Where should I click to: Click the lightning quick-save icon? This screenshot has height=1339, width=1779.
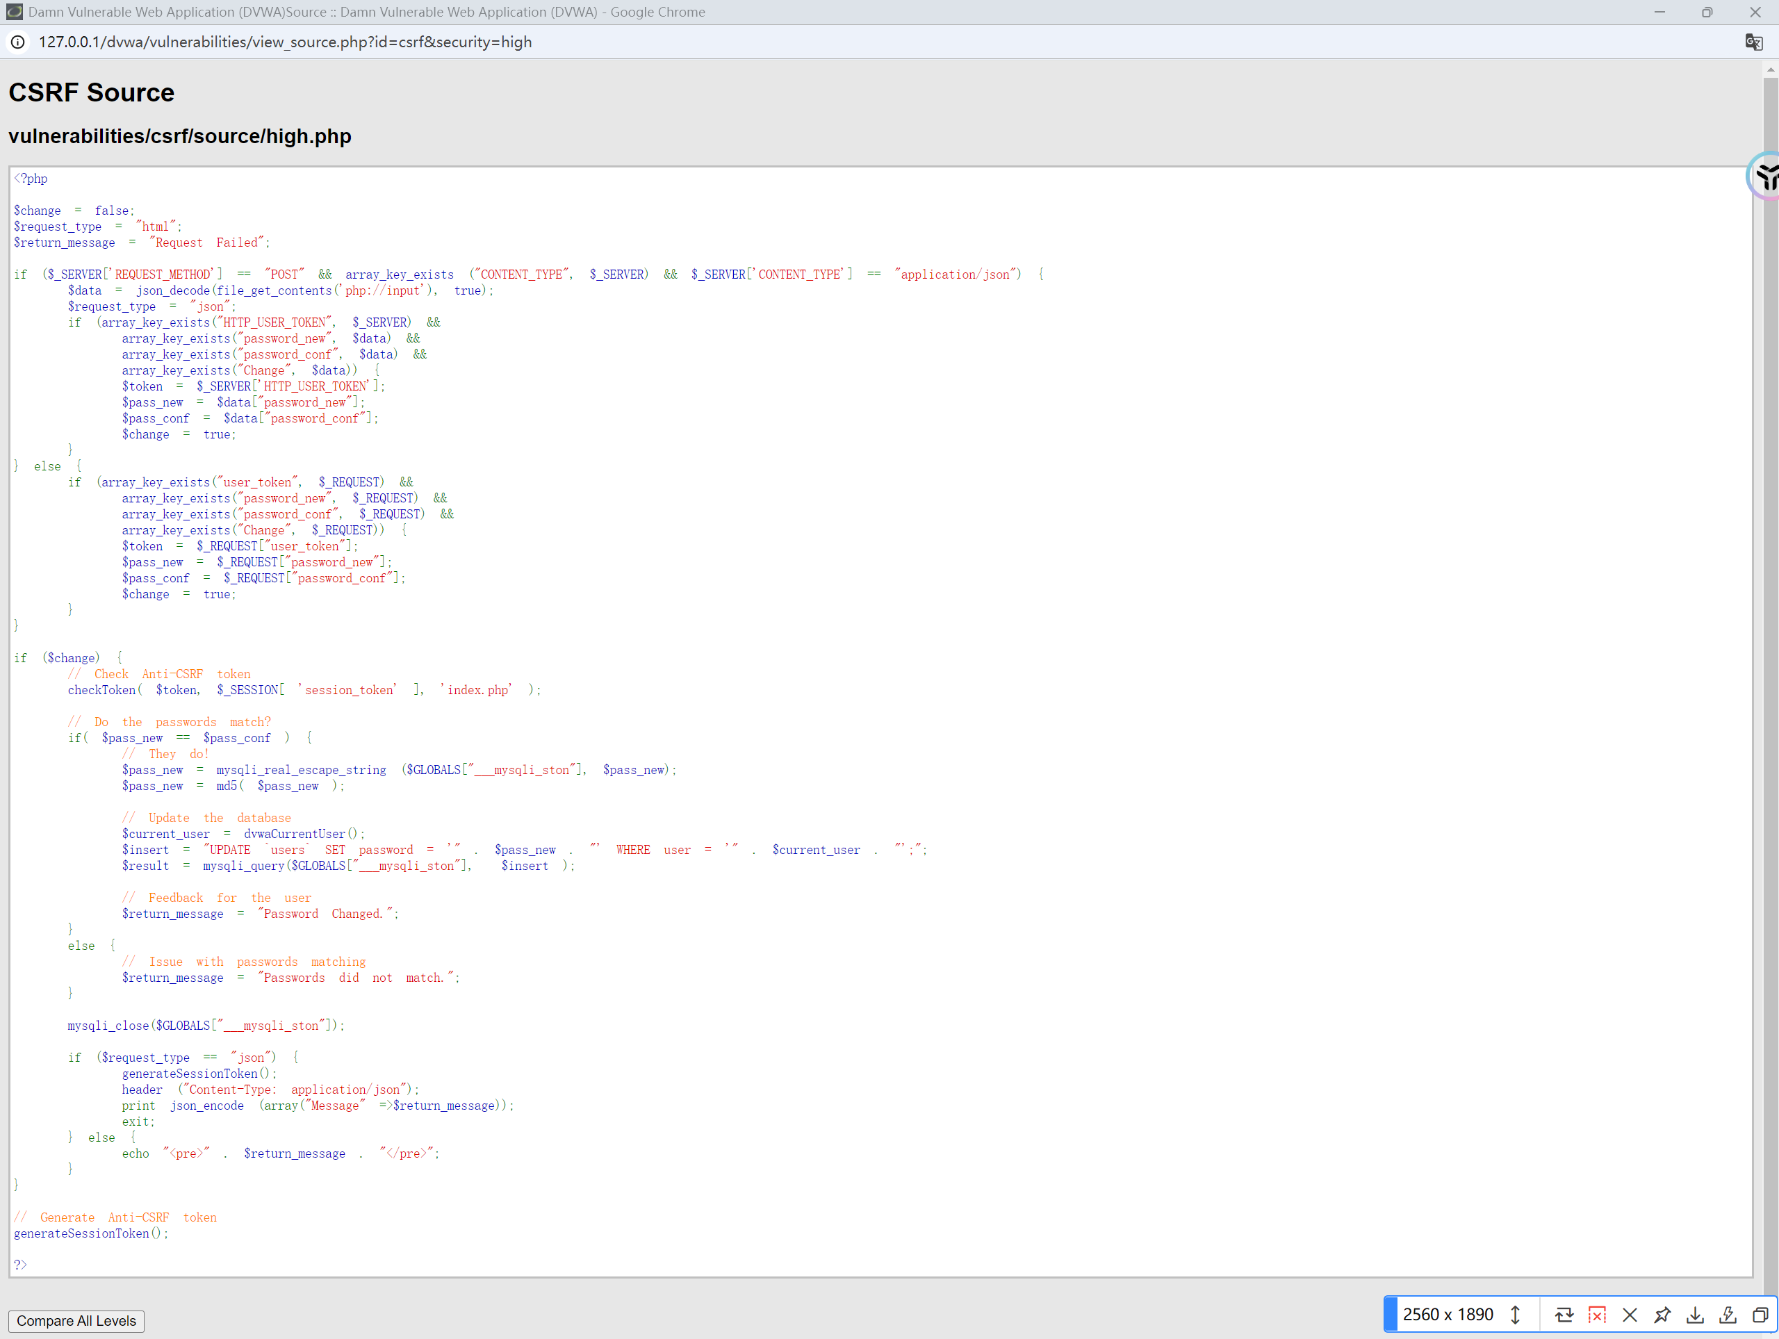coord(1727,1315)
